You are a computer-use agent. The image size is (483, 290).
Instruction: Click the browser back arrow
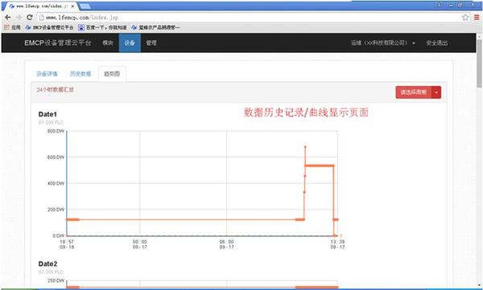tap(8, 18)
